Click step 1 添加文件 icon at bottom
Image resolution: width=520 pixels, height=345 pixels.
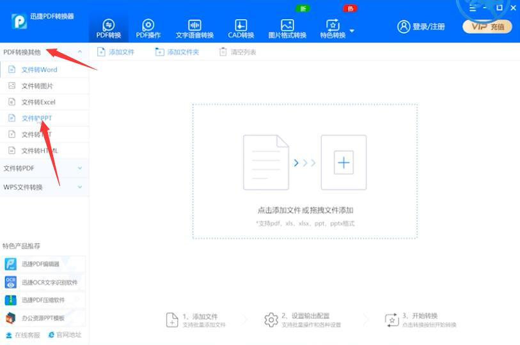tap(172, 320)
